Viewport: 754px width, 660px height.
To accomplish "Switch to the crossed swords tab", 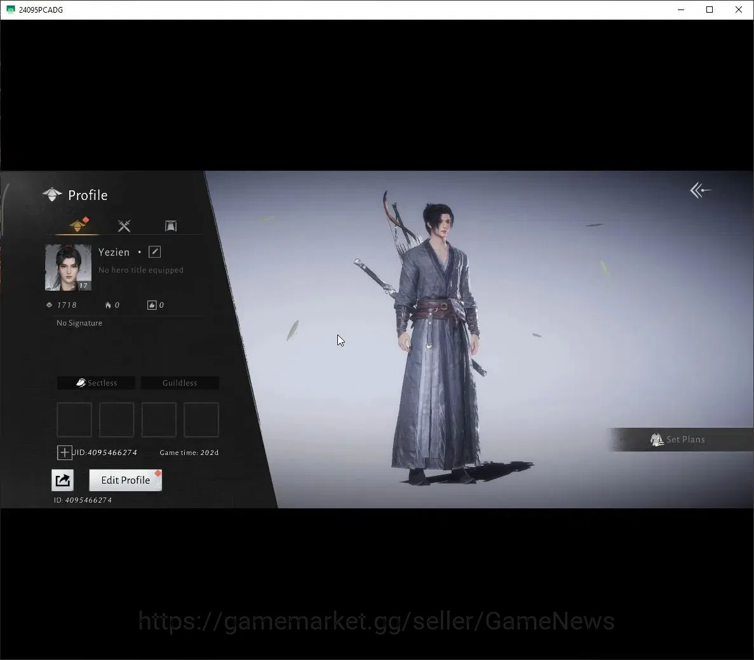I will 124,226.
